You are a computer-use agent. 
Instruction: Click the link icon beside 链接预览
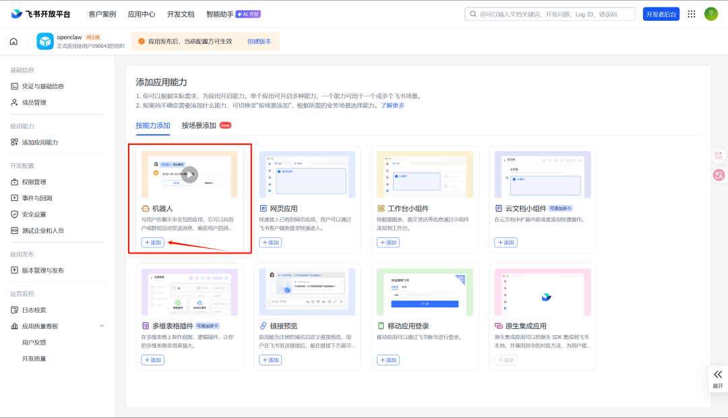[x=264, y=326]
